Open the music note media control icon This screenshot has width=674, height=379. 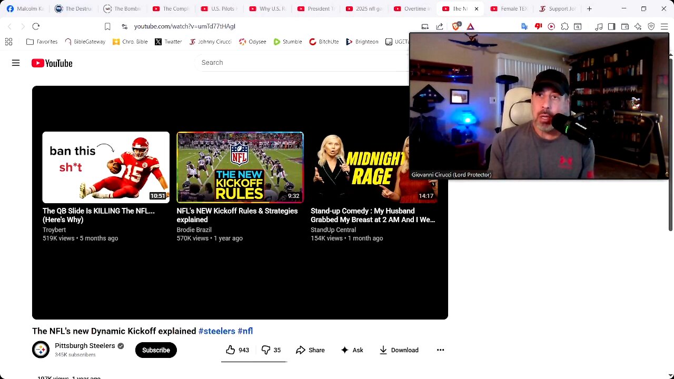[599, 26]
